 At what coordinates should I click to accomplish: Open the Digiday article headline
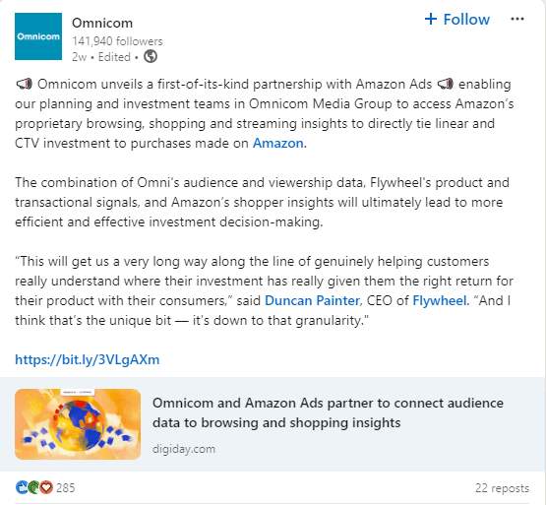328,412
